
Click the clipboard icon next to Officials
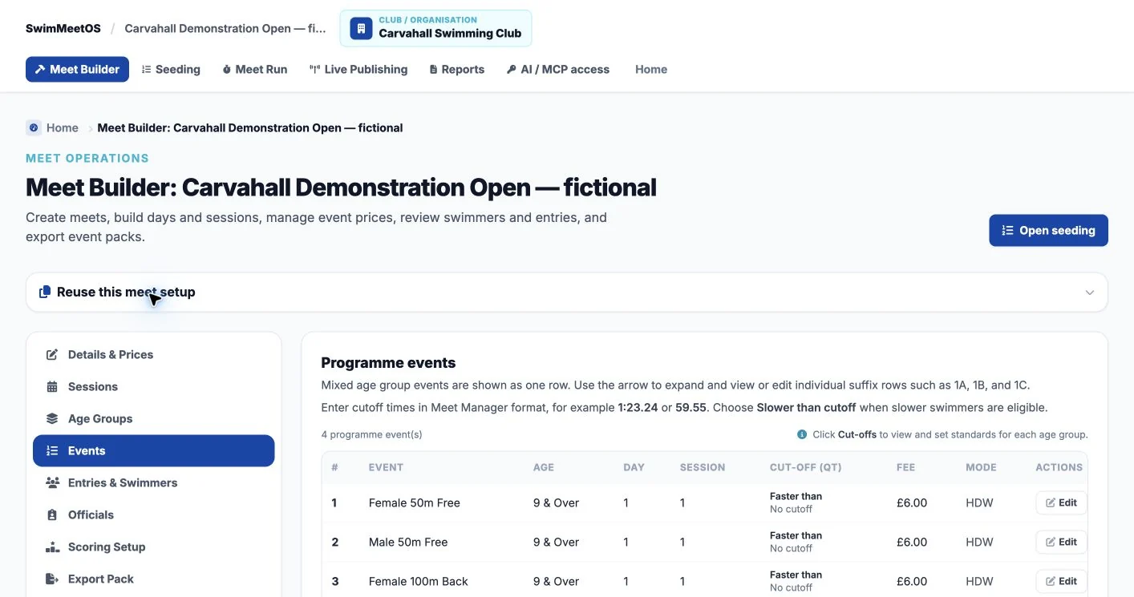coord(52,514)
